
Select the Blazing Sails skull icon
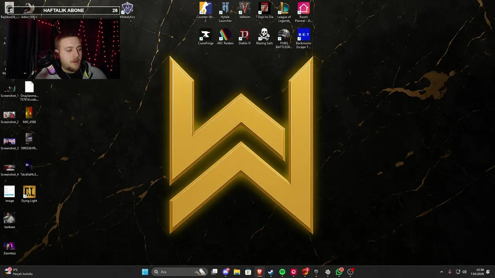pyautogui.click(x=264, y=37)
